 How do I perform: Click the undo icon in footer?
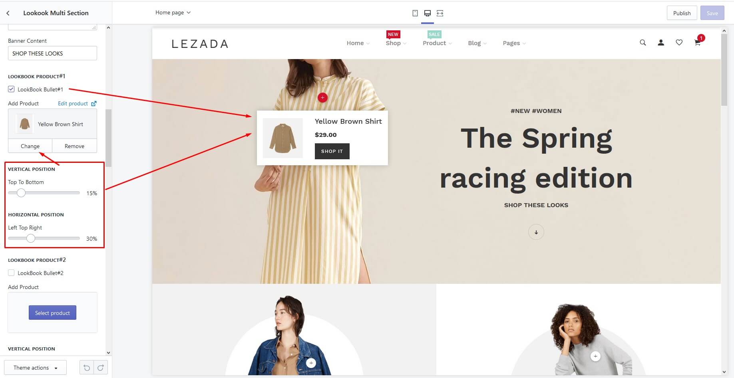[x=87, y=368]
